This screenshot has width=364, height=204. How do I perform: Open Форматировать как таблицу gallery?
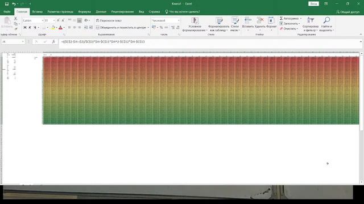click(218, 24)
